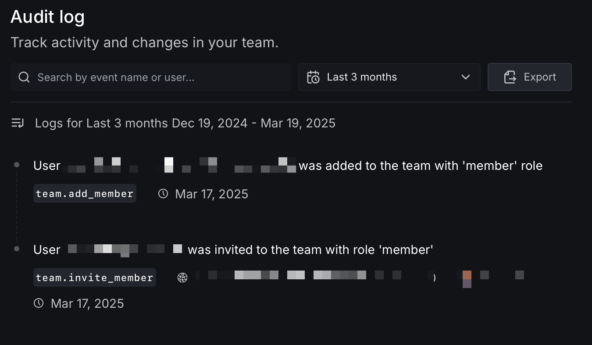The height and width of the screenshot is (345, 592).
Task: Click the sort icon beside Logs heading
Action: coord(18,123)
